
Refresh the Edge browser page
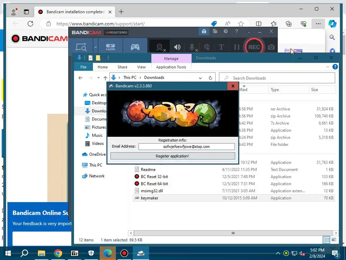pyautogui.click(x=30, y=24)
